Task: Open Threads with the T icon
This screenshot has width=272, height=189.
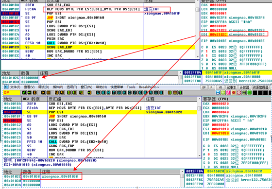Action: point(114,93)
